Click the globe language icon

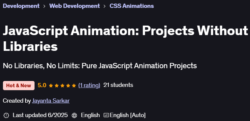74,115
